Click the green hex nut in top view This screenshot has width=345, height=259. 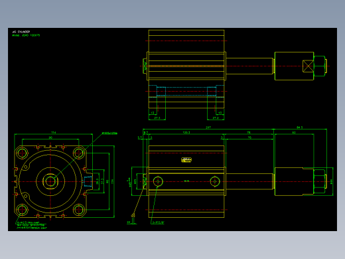320,66
